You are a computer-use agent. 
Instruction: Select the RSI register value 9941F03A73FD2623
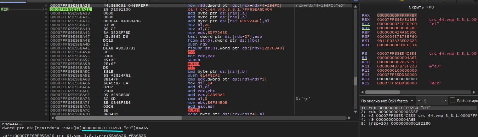(x=397, y=41)
